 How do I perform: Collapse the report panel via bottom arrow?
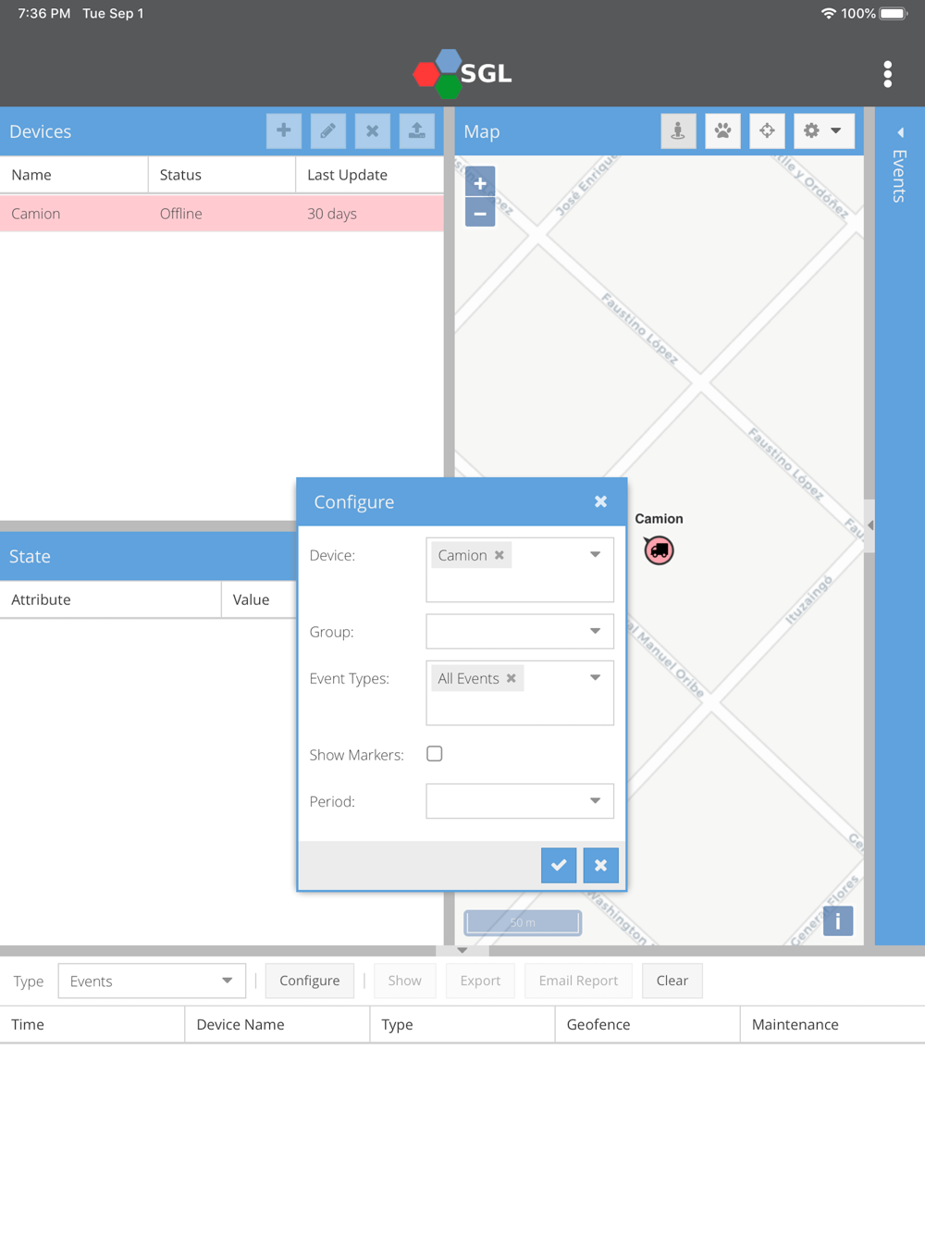[462, 950]
